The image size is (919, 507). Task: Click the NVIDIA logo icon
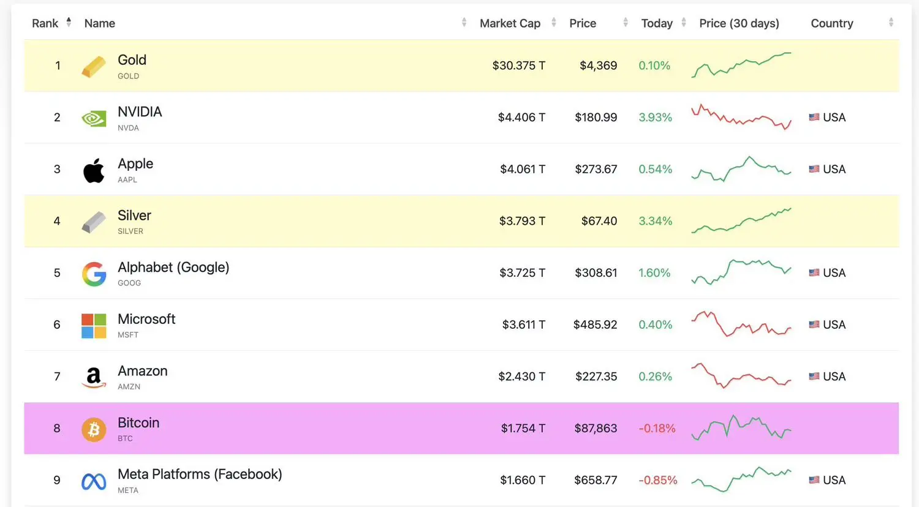[94, 118]
